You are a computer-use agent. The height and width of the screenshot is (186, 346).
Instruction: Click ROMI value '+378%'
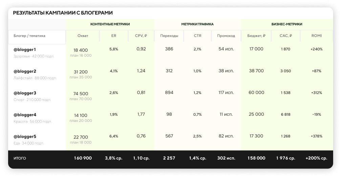coord(317,136)
